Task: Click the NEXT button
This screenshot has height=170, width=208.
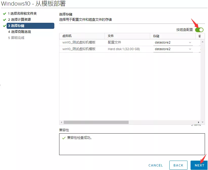Action: [199, 165]
